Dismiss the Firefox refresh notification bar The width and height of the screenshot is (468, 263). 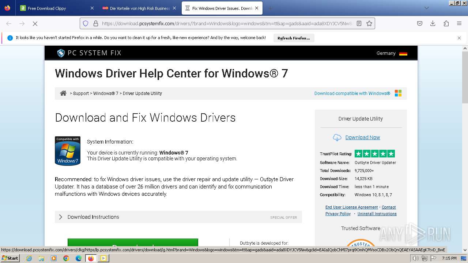[459, 38]
